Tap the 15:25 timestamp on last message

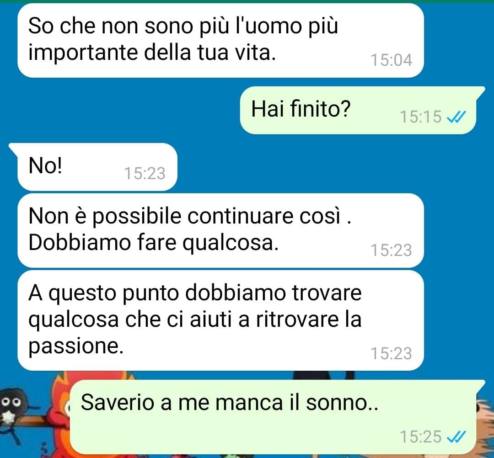[x=420, y=437]
